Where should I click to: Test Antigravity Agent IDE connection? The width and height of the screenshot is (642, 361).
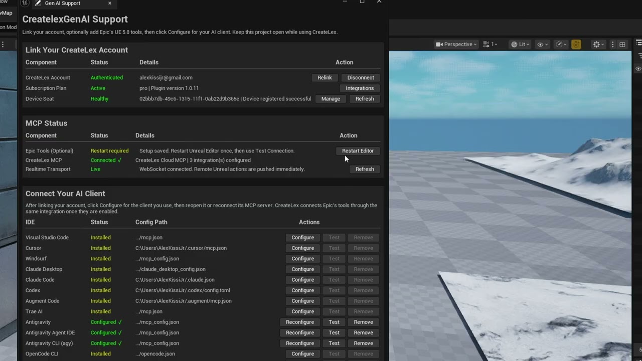[334, 333]
